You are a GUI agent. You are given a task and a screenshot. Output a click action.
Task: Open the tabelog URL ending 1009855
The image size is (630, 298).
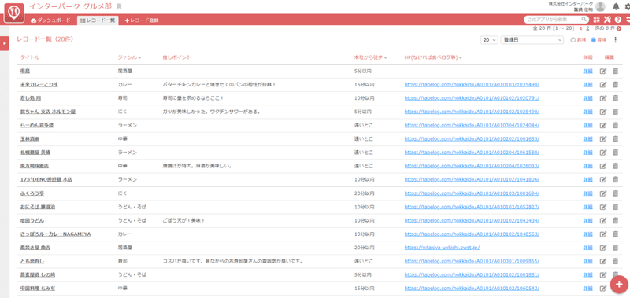[472, 261]
